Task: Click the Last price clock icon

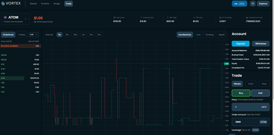Action: pos(114,18)
